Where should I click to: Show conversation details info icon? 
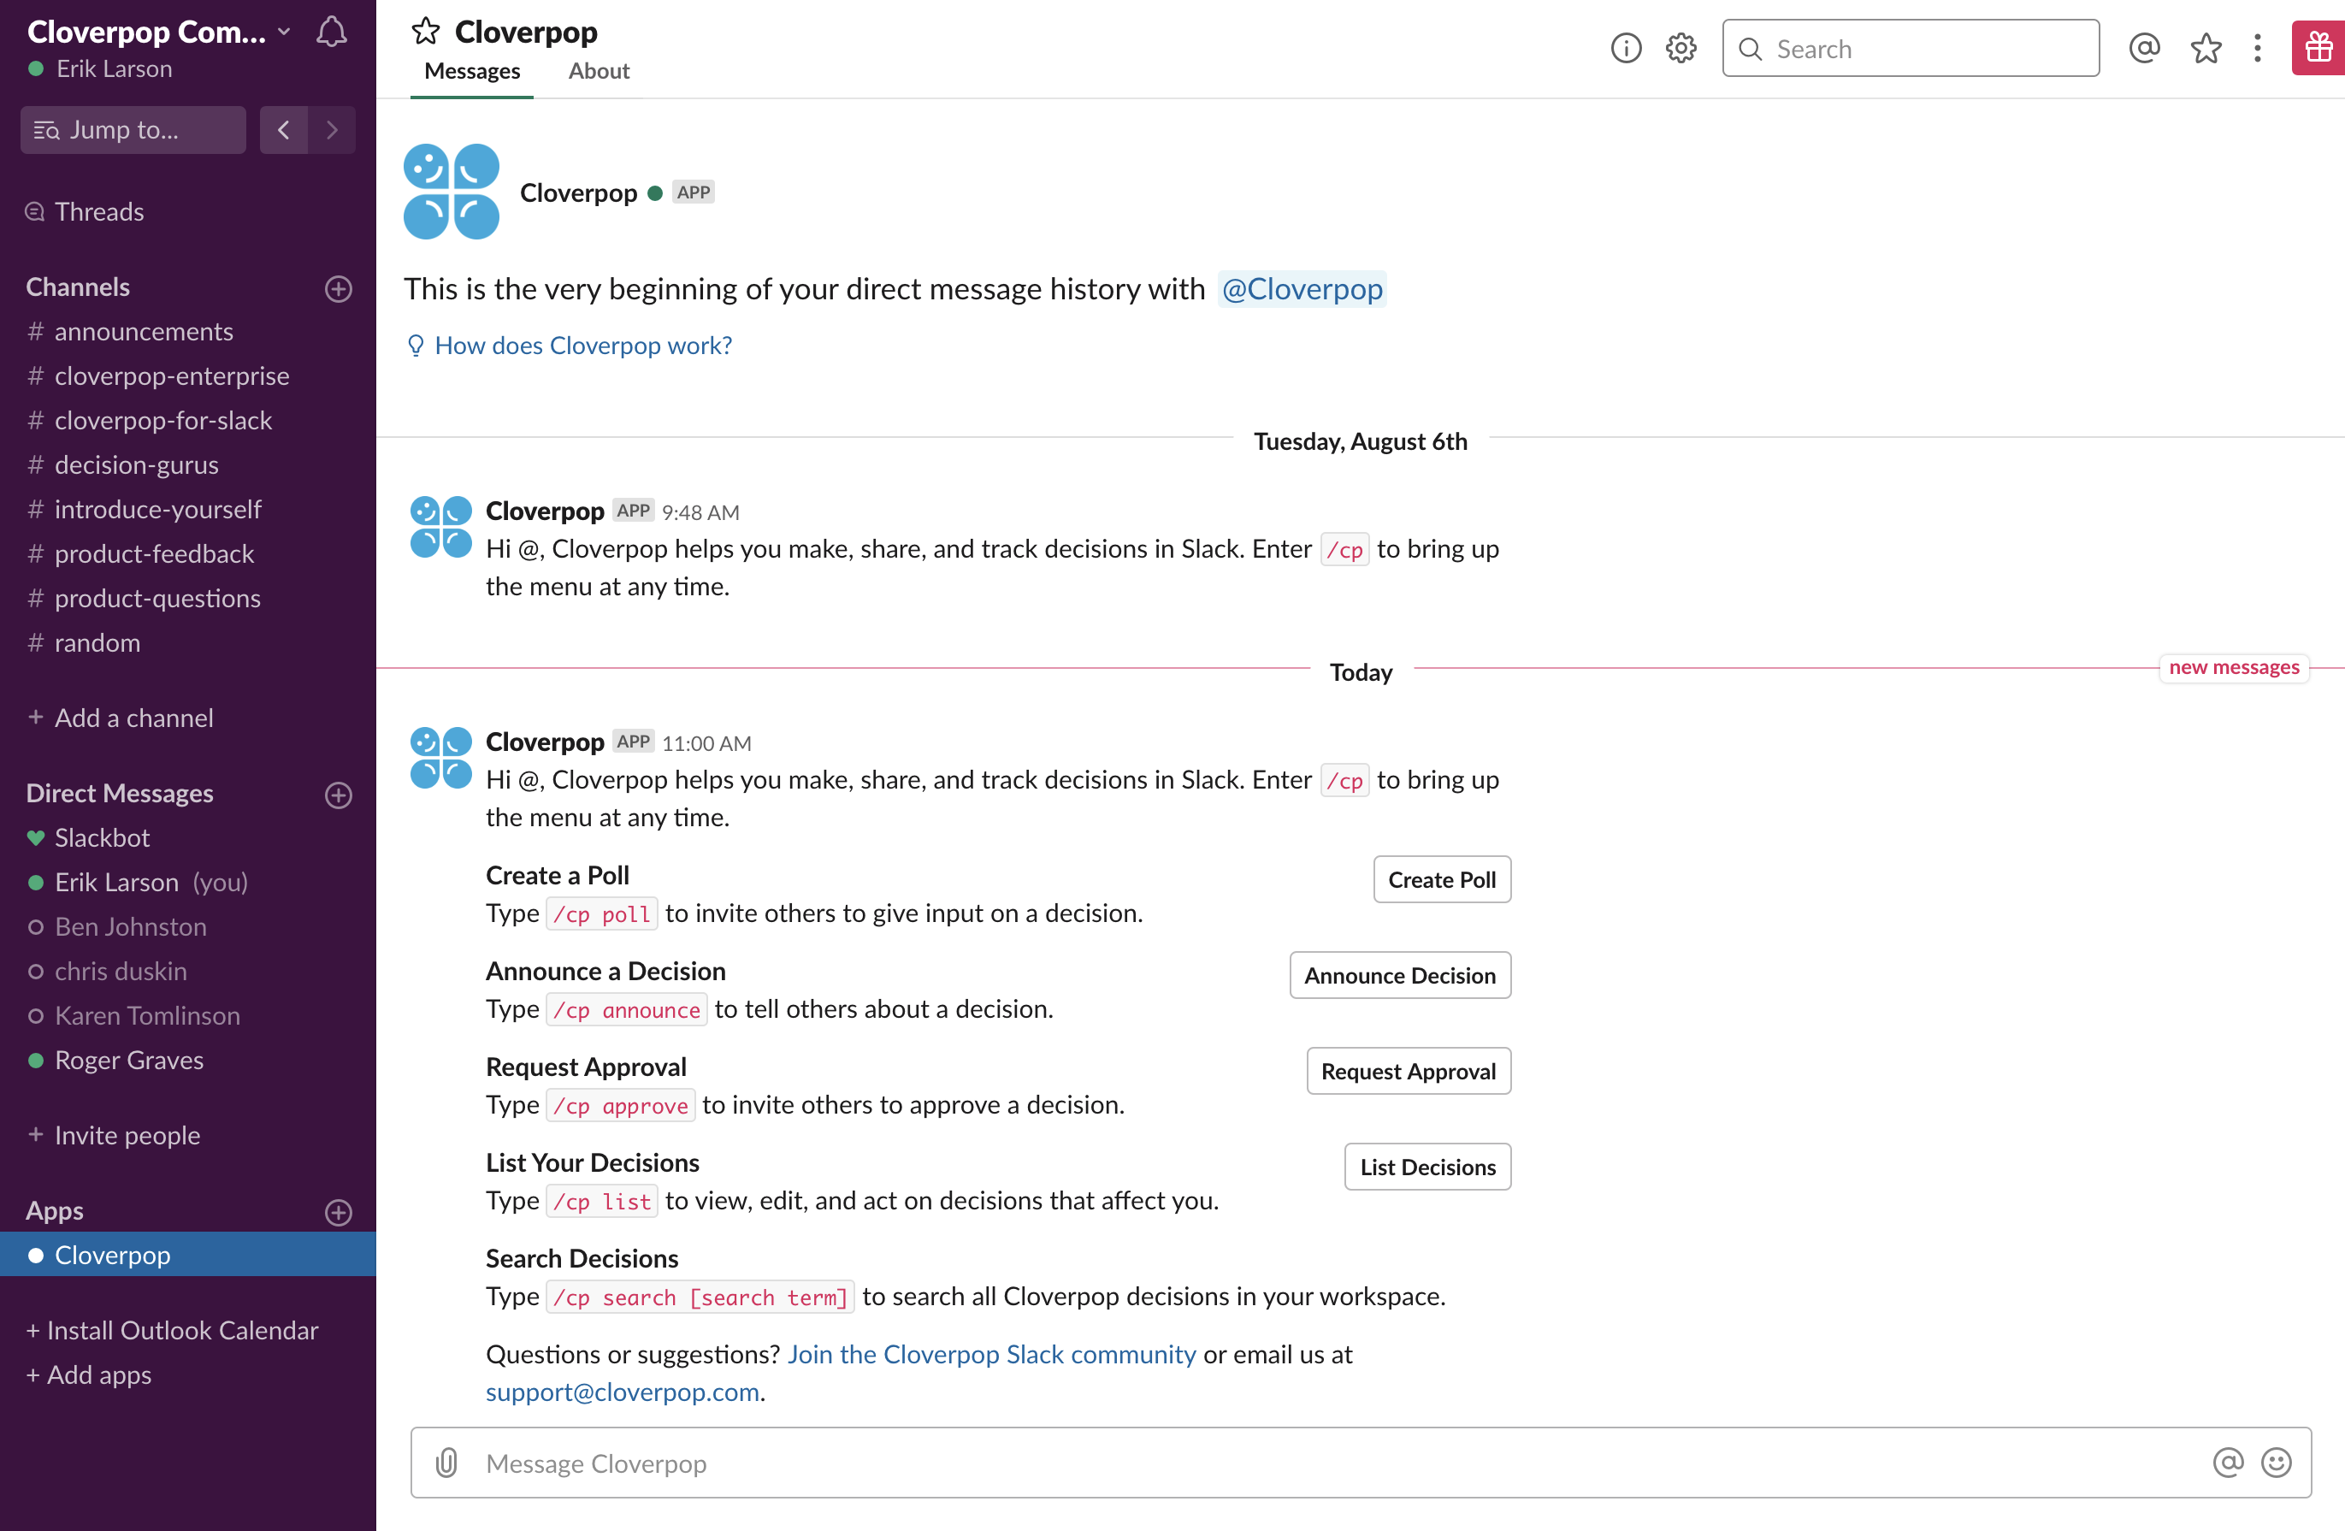(x=1626, y=48)
